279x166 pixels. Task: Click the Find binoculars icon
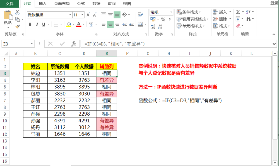pos(248,19)
